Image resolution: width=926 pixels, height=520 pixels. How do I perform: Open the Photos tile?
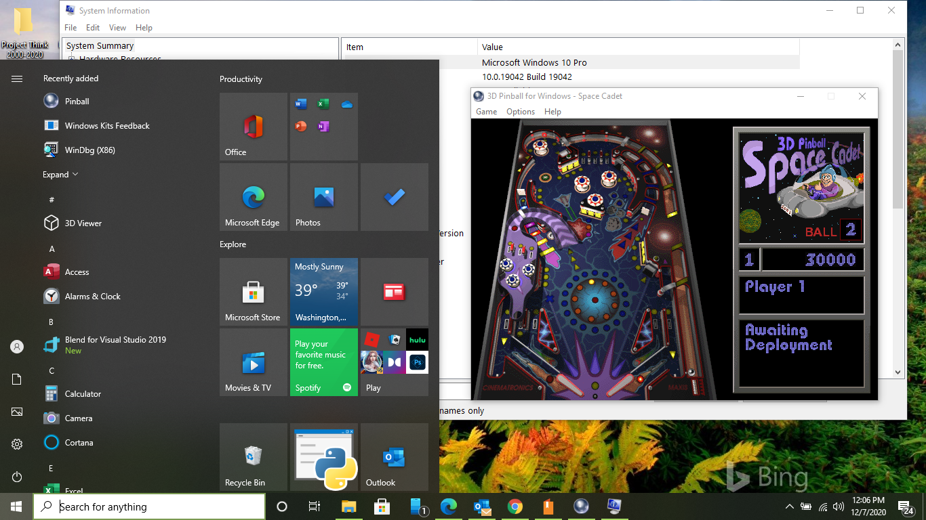[x=324, y=197]
